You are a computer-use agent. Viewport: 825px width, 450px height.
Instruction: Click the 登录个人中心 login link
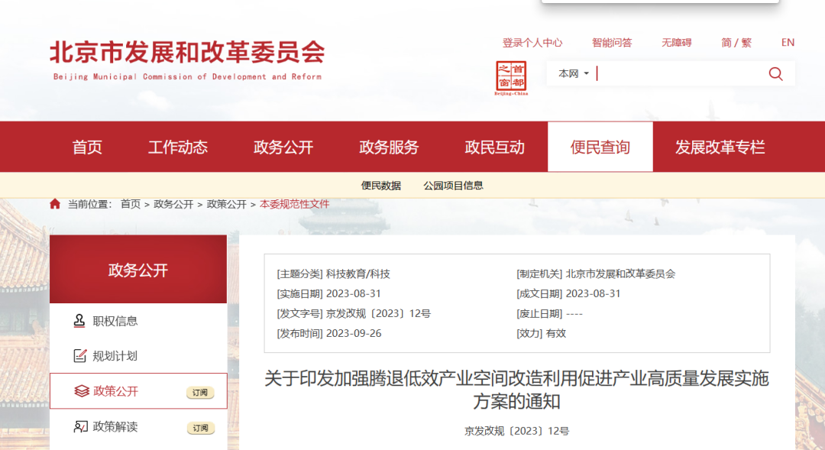(532, 42)
